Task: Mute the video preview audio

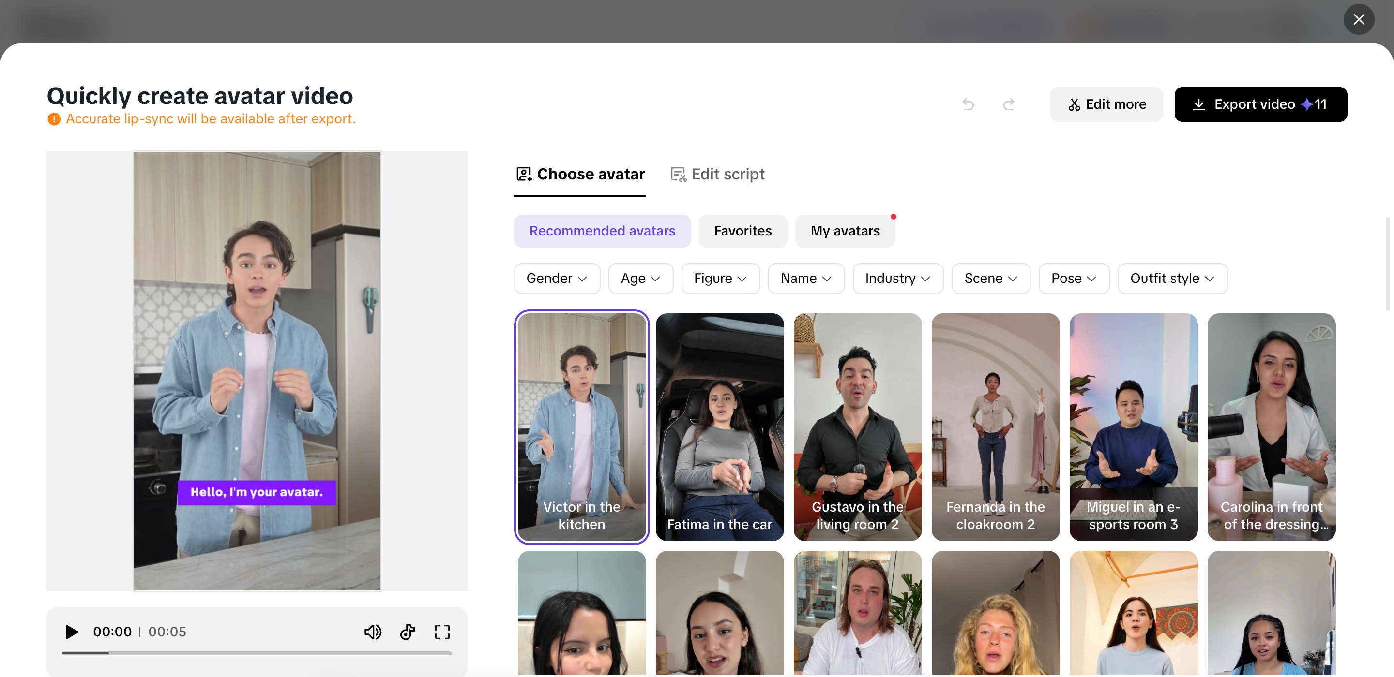Action: (373, 632)
